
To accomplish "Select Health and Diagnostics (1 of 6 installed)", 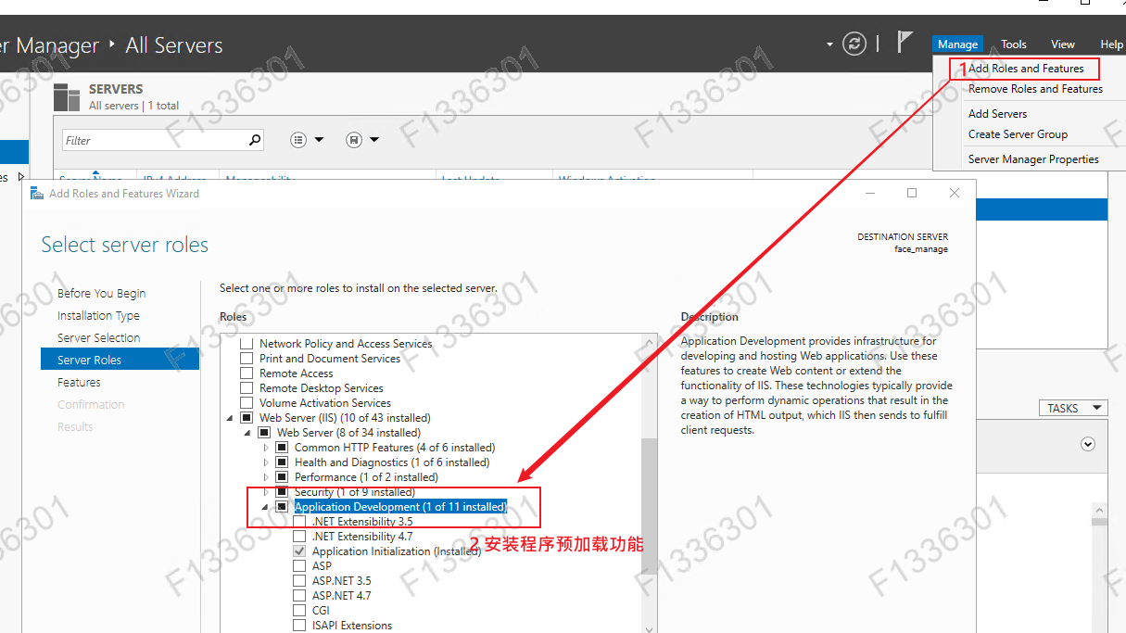I will (x=392, y=462).
